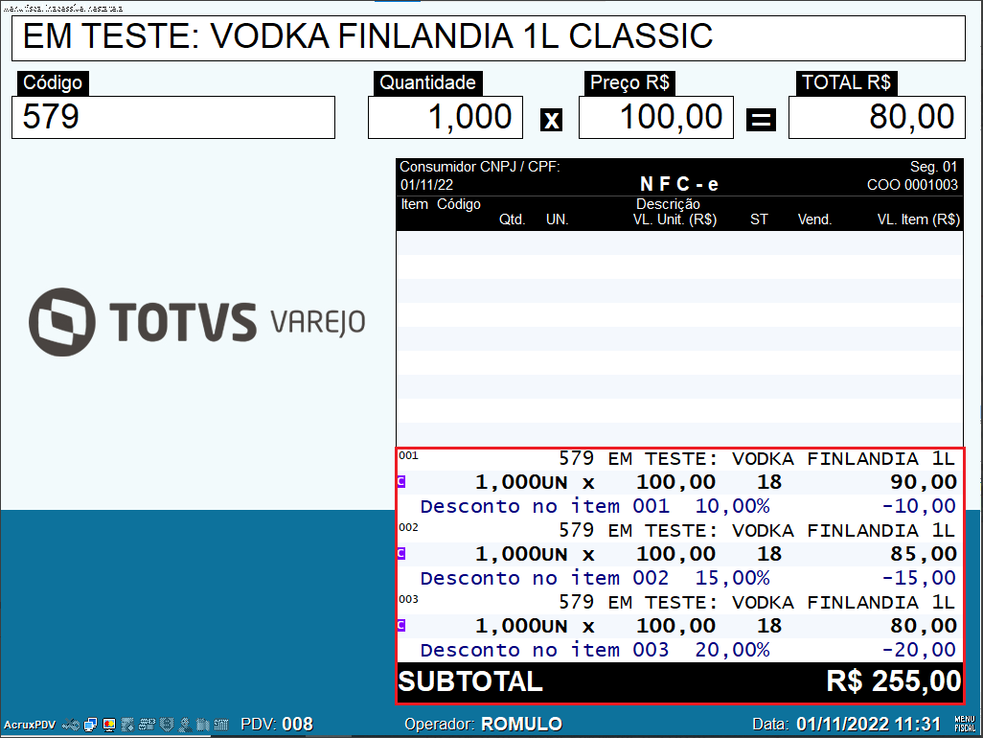Click the purple C marker on item 002

point(401,553)
